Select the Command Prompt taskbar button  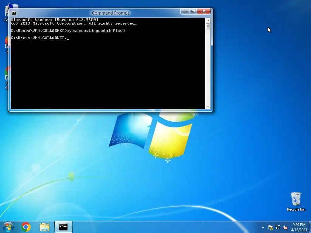coord(63,227)
